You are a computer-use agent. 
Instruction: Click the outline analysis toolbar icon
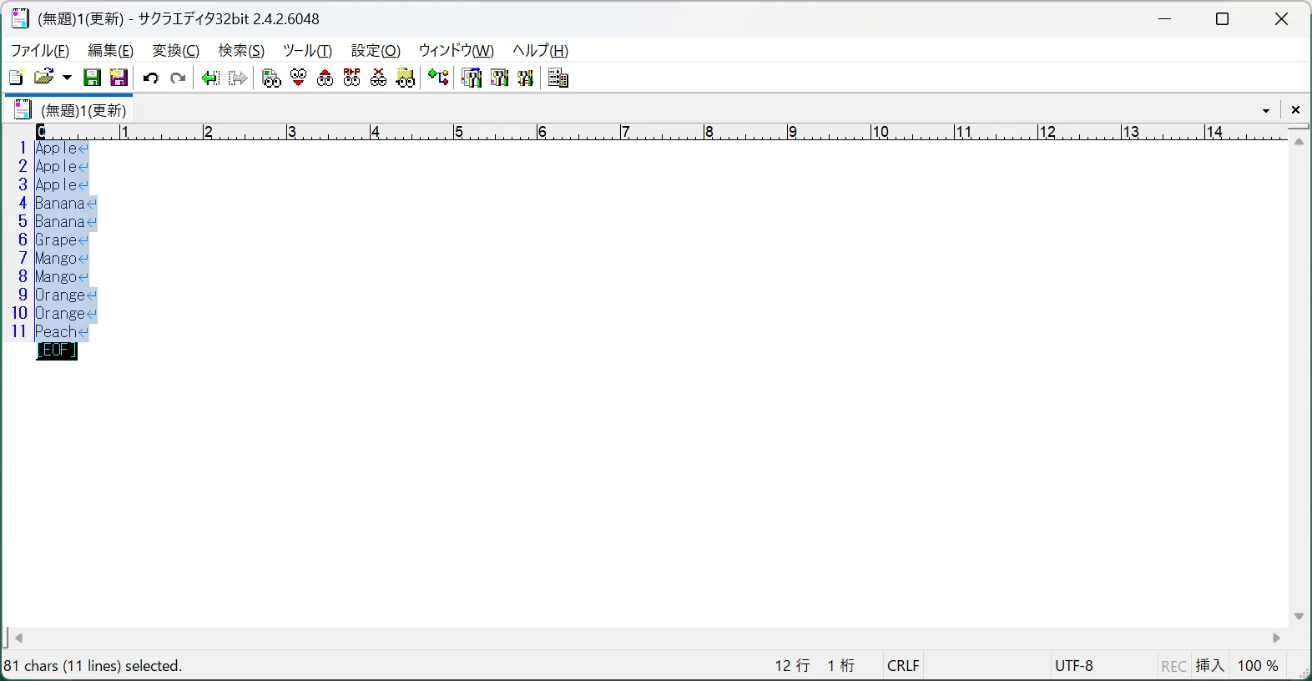438,78
